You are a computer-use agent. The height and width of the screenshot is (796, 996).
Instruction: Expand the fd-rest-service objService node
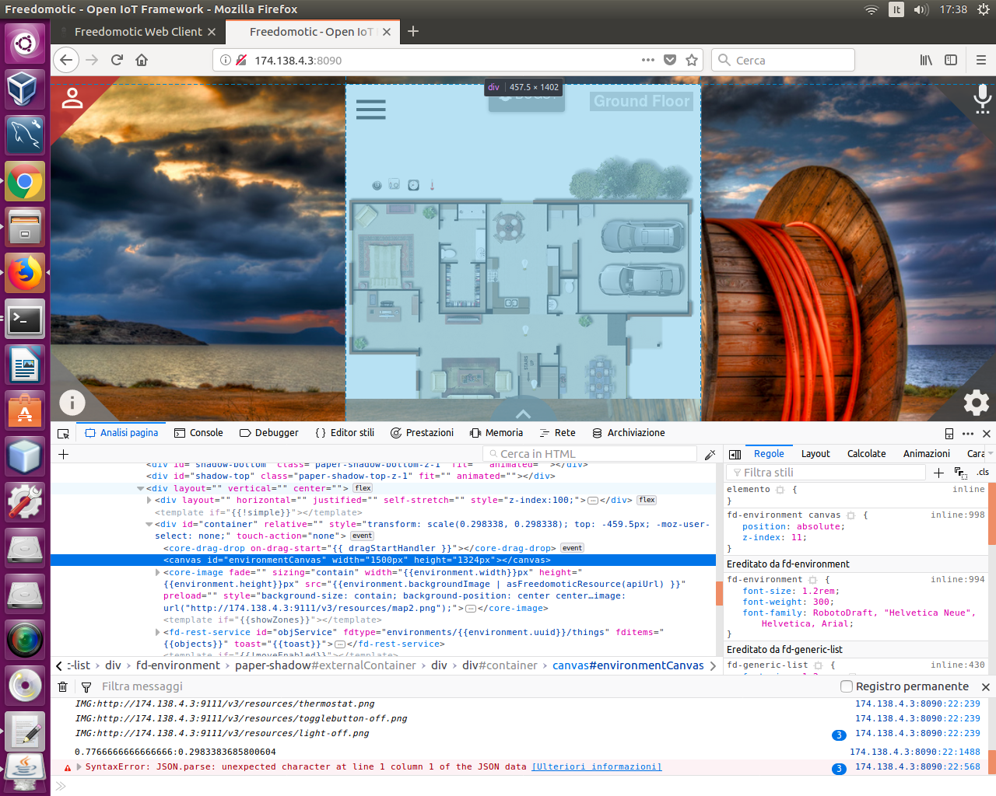[x=157, y=633]
